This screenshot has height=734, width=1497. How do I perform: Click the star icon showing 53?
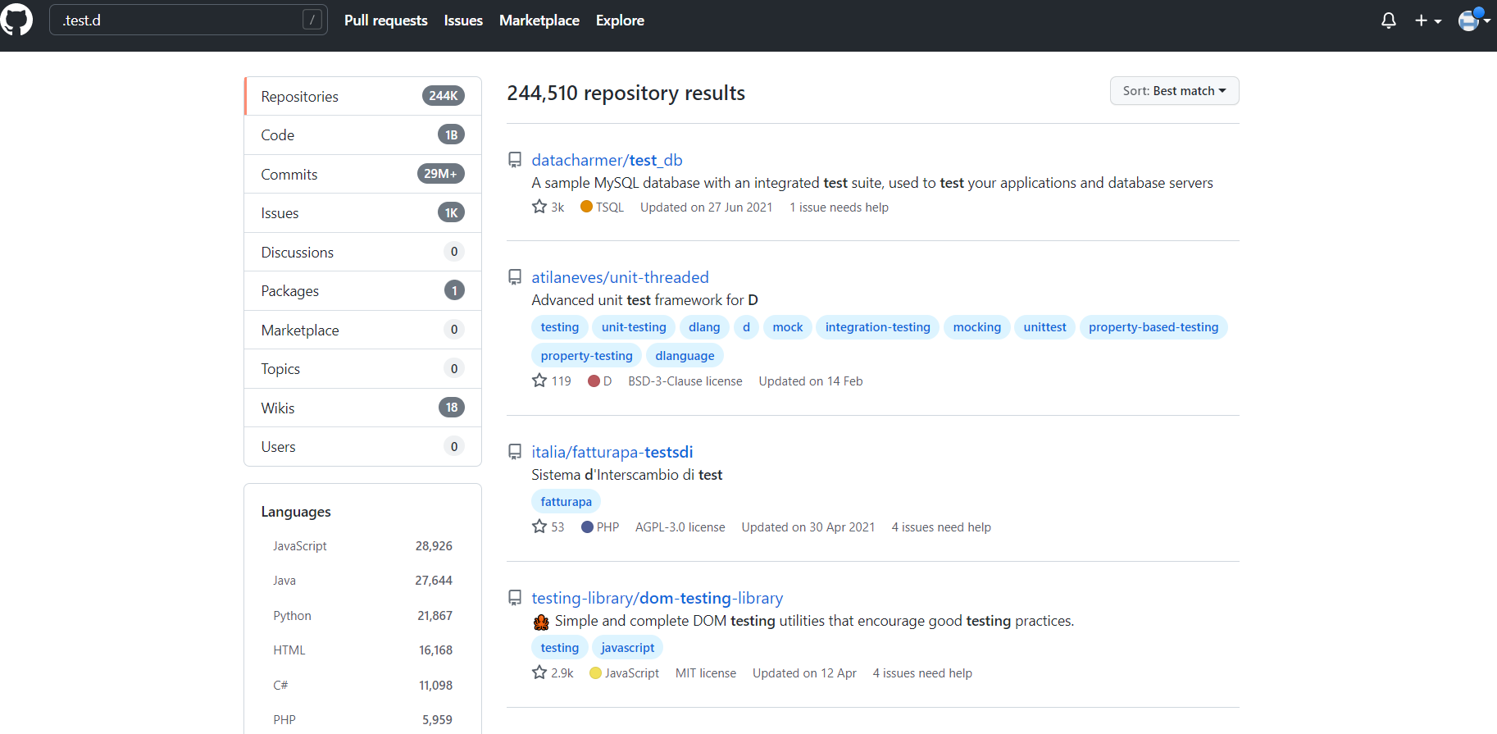pyautogui.click(x=539, y=527)
